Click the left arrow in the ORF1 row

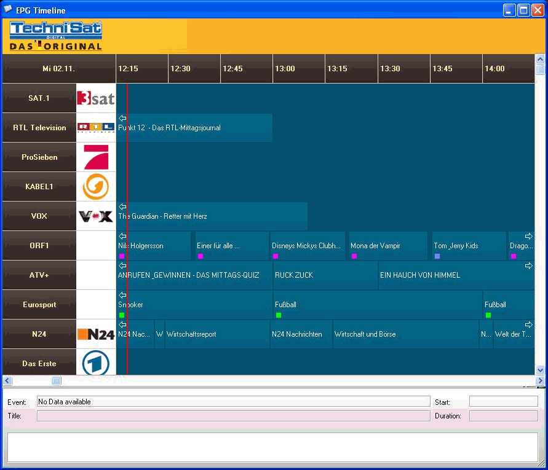pos(122,236)
